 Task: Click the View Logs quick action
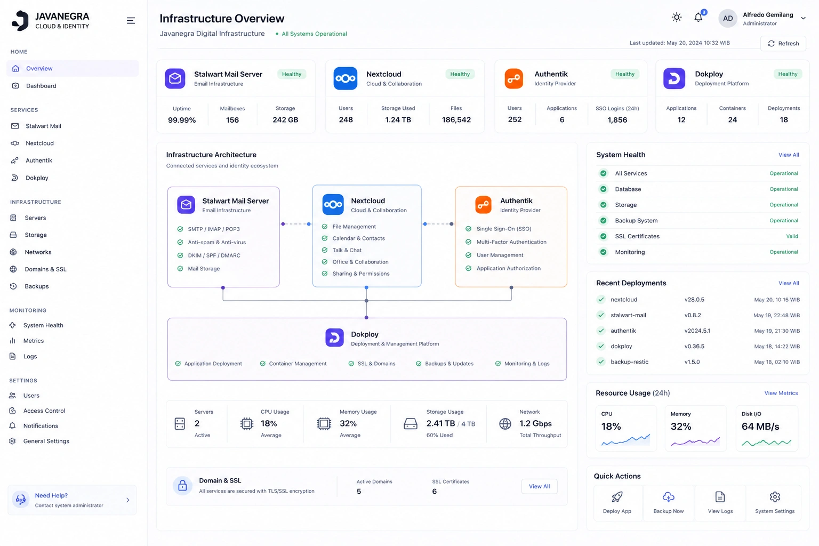click(x=720, y=503)
